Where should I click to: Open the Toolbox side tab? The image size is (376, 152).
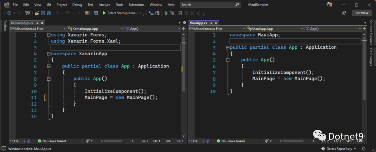coord(5,25)
